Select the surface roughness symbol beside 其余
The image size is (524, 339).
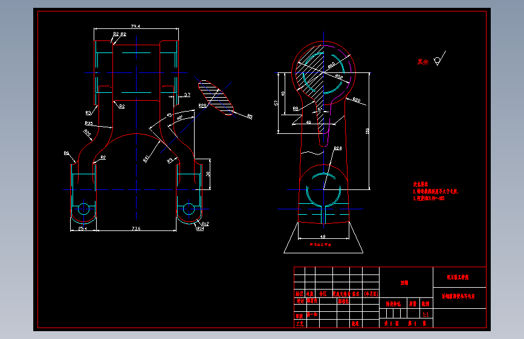pos(439,59)
